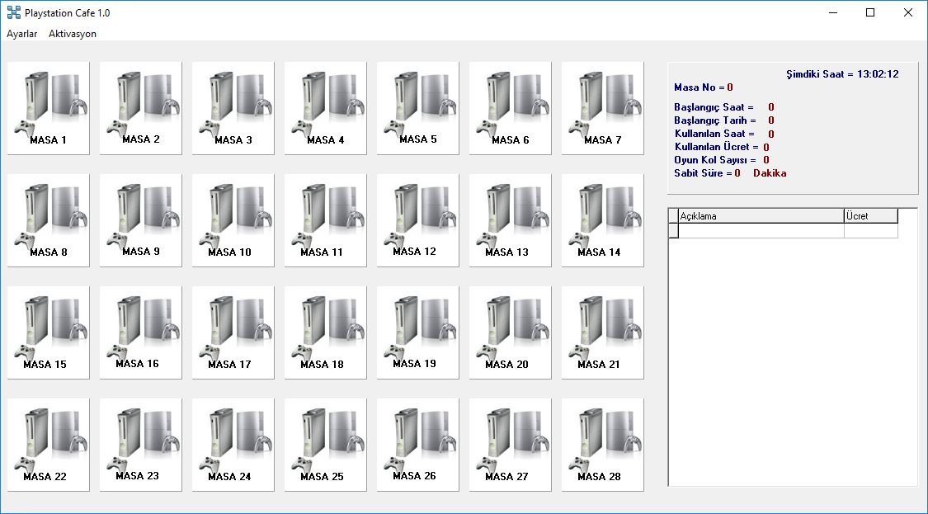Viewport: 928px width, 514px height.
Task: Click the Kullanılan Ücret label
Action: [716, 147]
